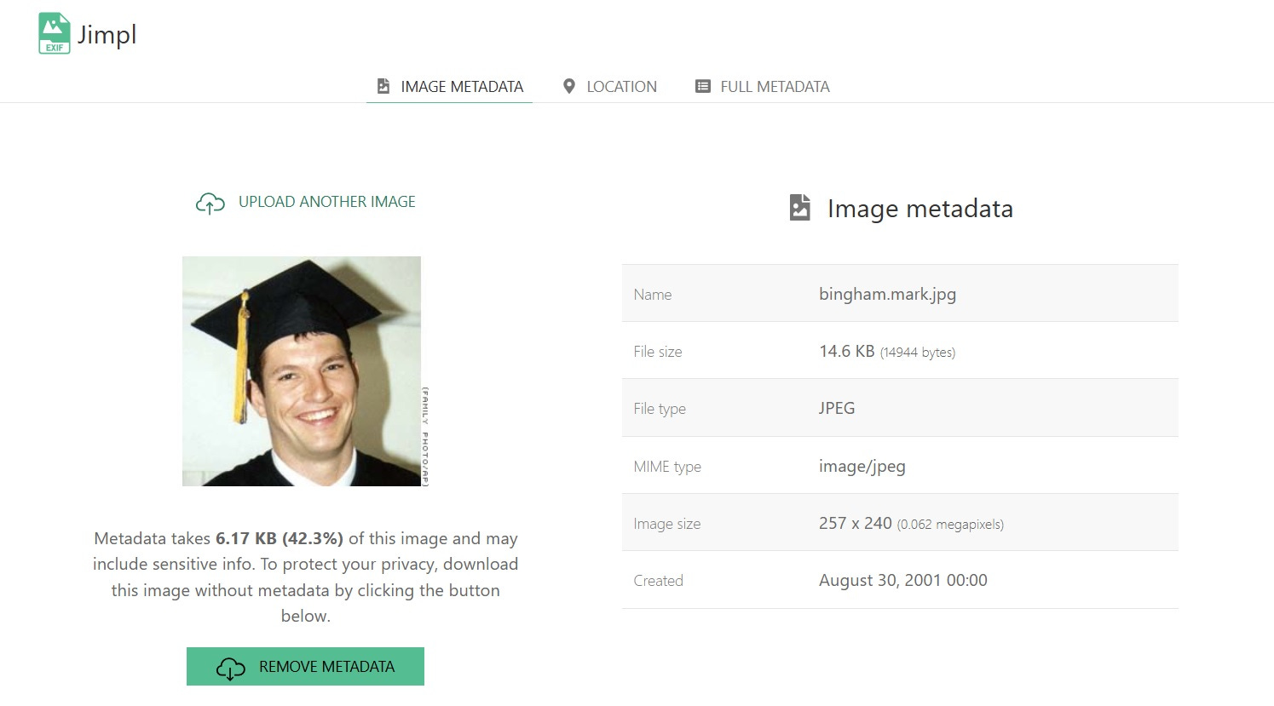Click the Image Metadata tab icon

[x=383, y=86]
